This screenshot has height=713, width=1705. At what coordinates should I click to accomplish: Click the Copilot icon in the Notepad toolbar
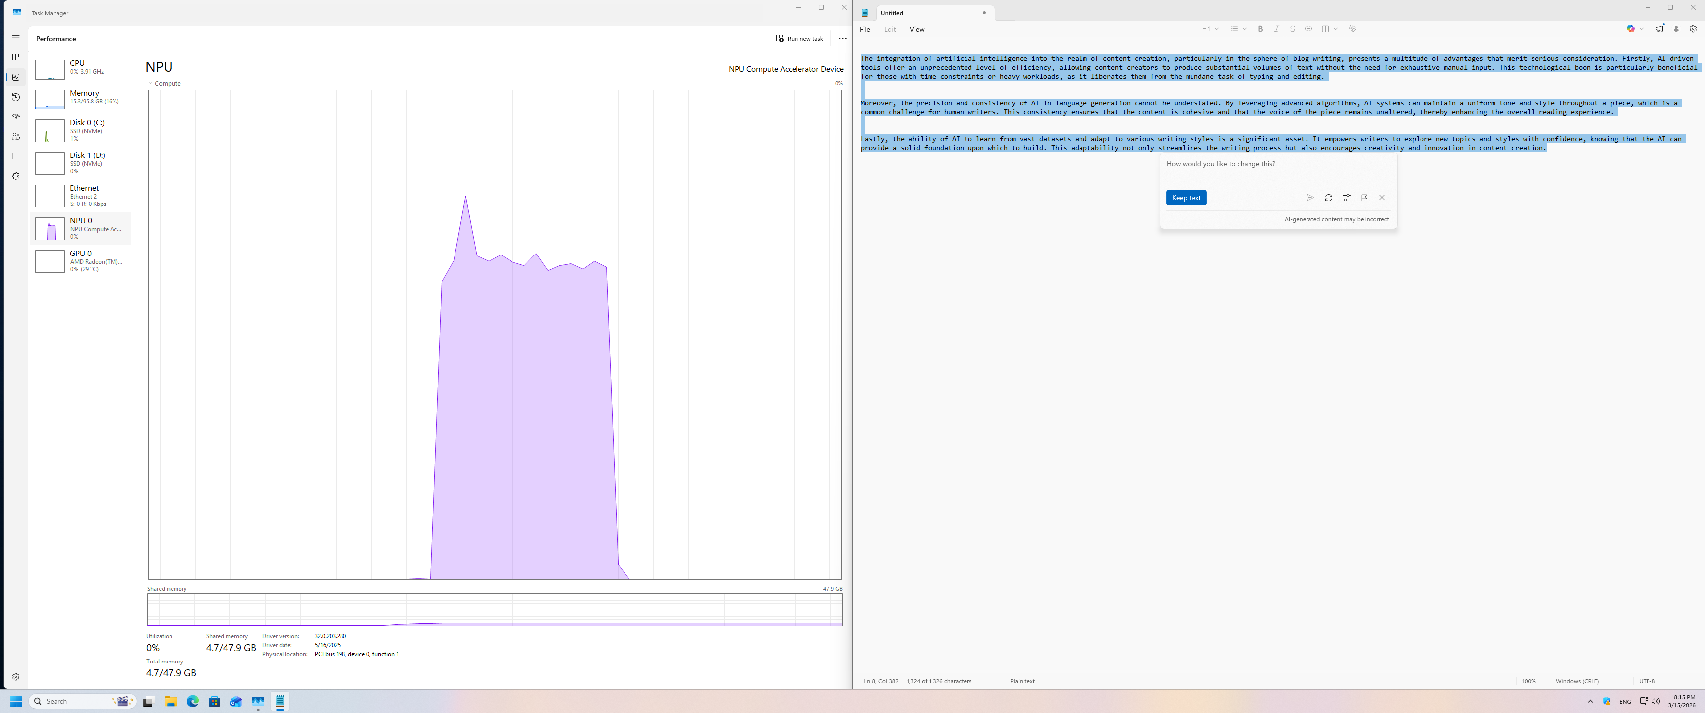(1630, 29)
